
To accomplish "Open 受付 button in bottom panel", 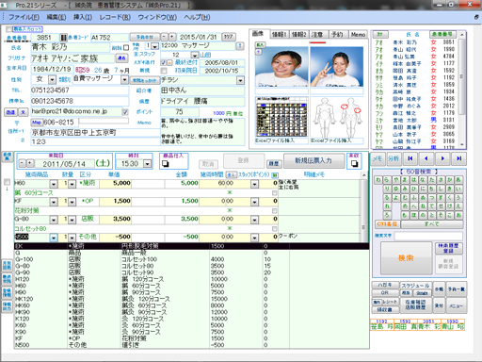I will 439,305.
